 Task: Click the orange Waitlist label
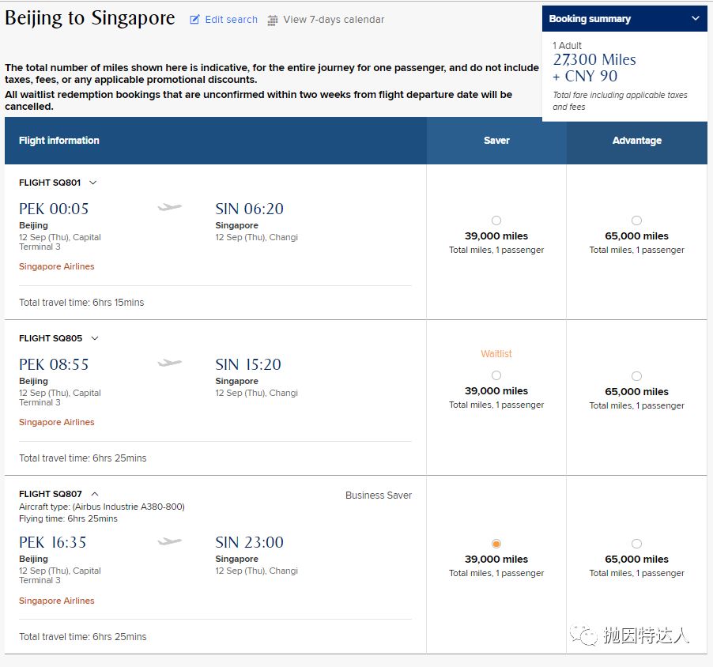coord(496,354)
